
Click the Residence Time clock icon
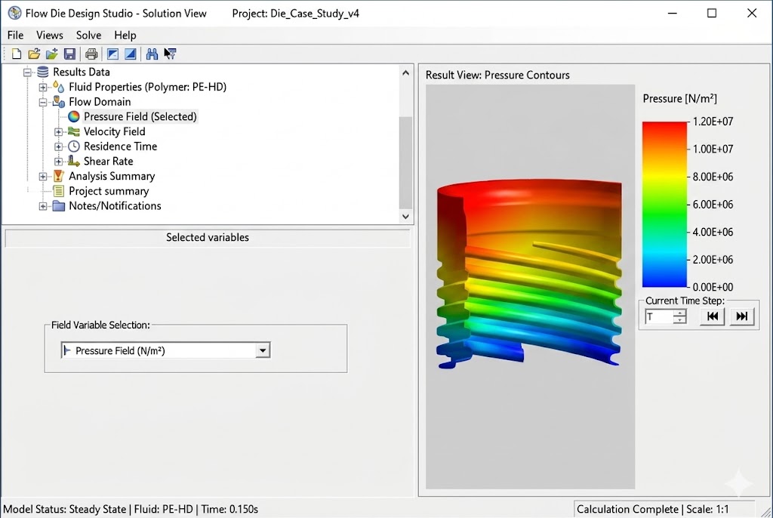click(73, 146)
